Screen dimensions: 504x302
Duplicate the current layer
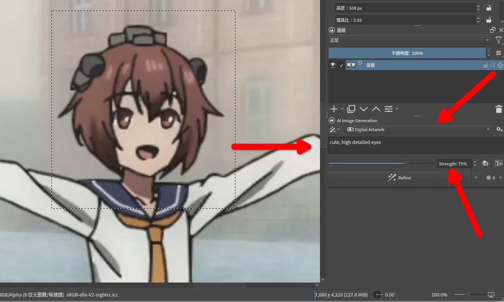coord(351,109)
